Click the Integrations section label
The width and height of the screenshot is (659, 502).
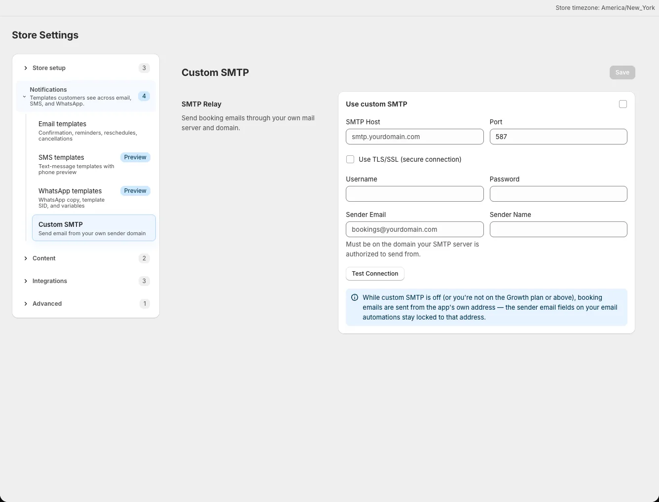point(50,281)
